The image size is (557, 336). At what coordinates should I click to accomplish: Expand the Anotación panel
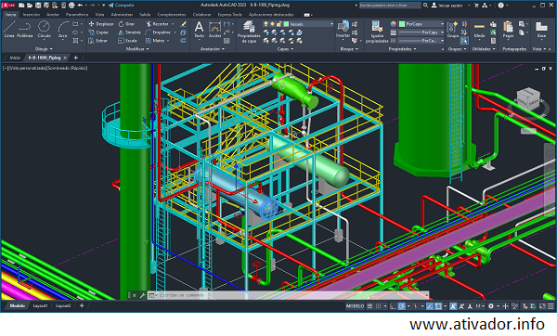click(212, 49)
